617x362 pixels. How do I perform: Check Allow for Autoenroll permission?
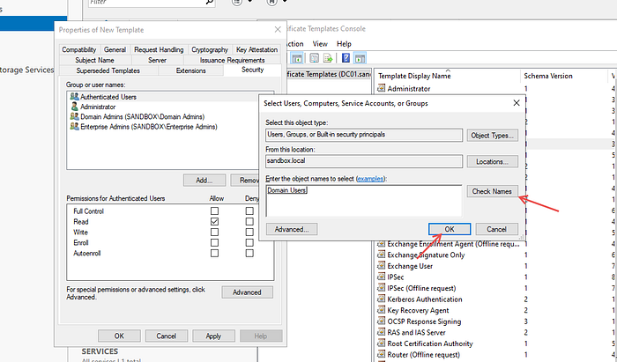point(214,254)
